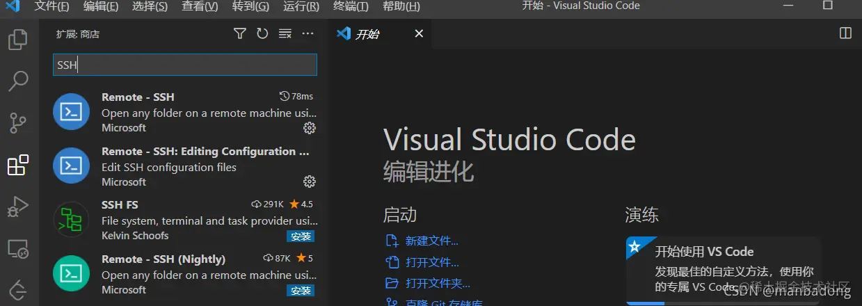Click the 78ms activation time label
This screenshot has height=306, width=862.
pos(296,96)
